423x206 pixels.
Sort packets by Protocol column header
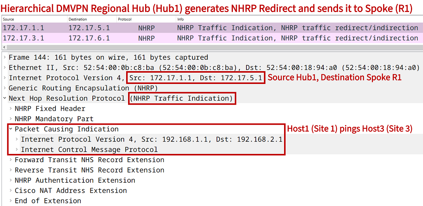[x=146, y=19]
